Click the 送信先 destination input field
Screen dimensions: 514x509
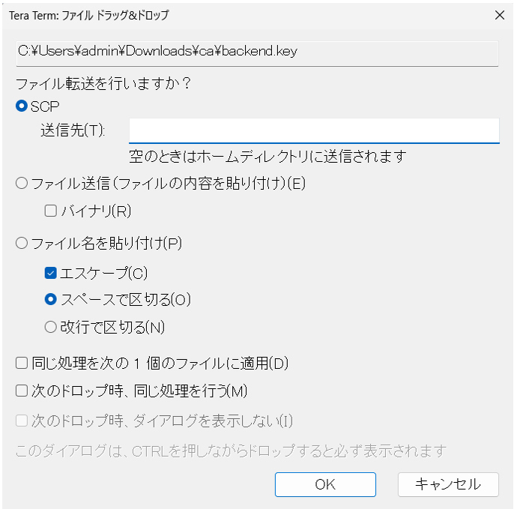tap(313, 130)
